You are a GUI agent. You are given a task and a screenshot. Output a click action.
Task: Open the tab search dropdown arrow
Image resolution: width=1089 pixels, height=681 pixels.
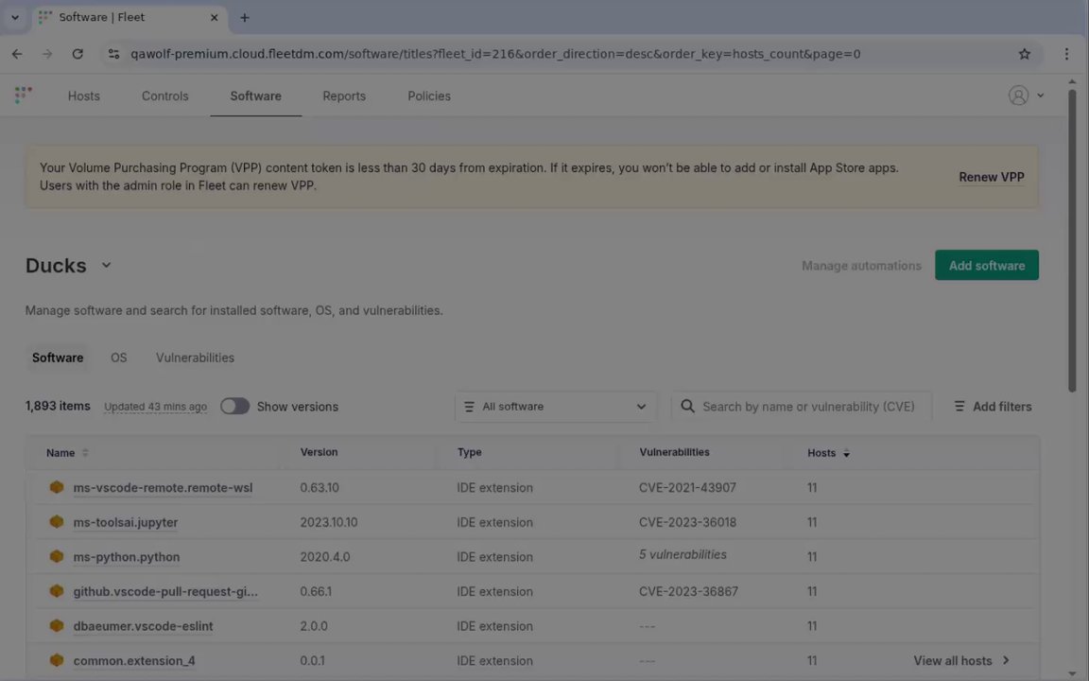coord(14,17)
